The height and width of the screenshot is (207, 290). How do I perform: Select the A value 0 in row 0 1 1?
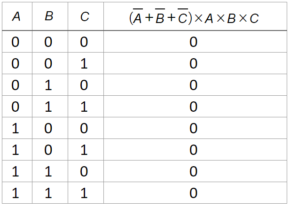tap(16, 107)
